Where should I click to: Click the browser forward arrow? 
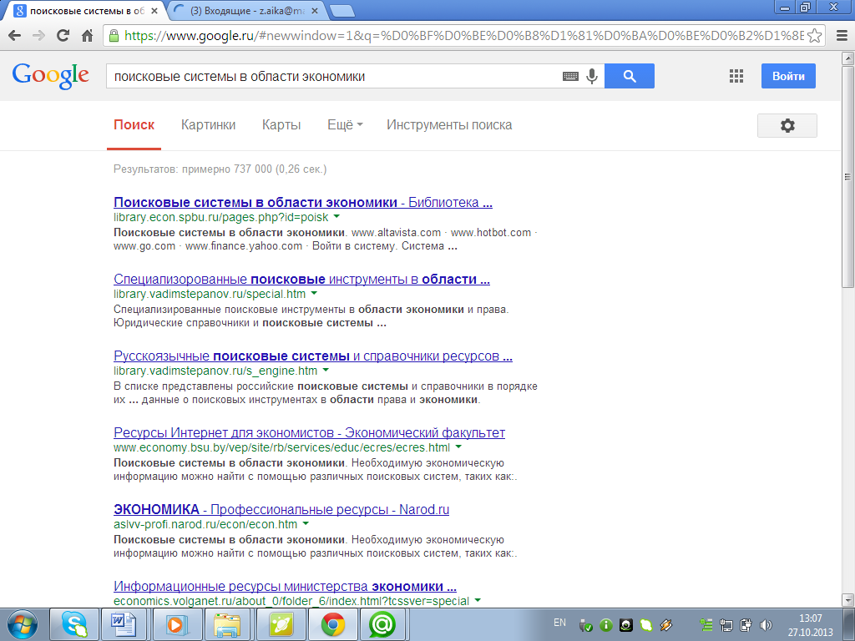[38, 36]
